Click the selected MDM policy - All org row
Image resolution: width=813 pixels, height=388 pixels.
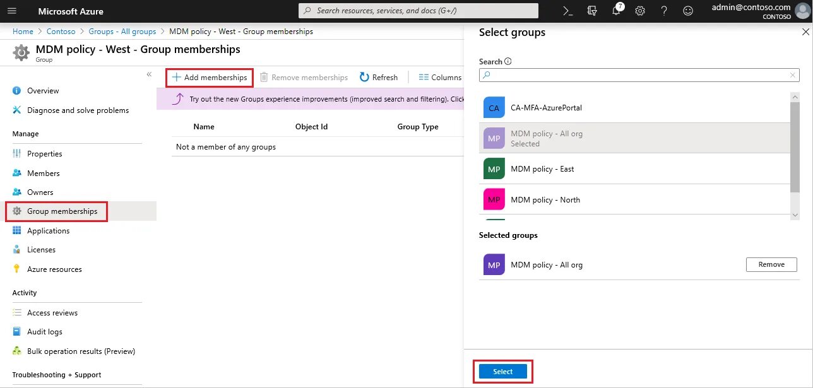(x=634, y=138)
